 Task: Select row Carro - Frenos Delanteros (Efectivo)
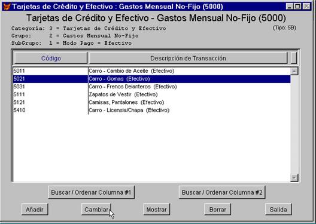pyautogui.click(x=151, y=87)
